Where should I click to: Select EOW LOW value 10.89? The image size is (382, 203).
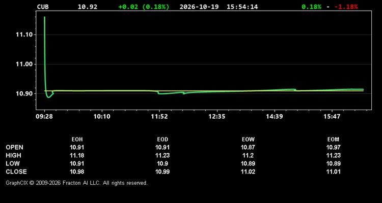point(248,163)
